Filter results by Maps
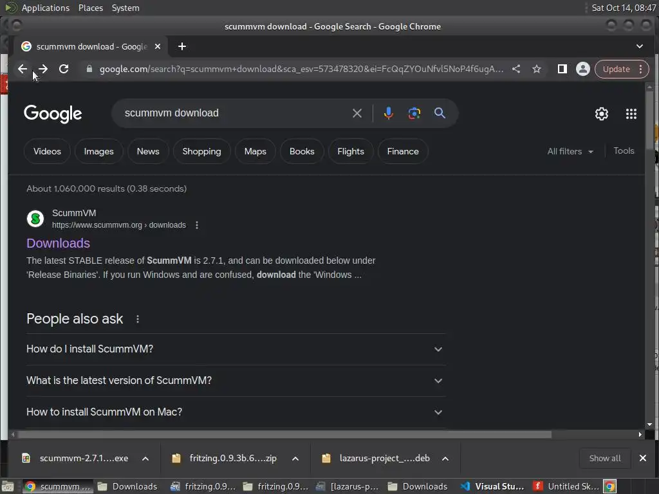 click(x=255, y=151)
